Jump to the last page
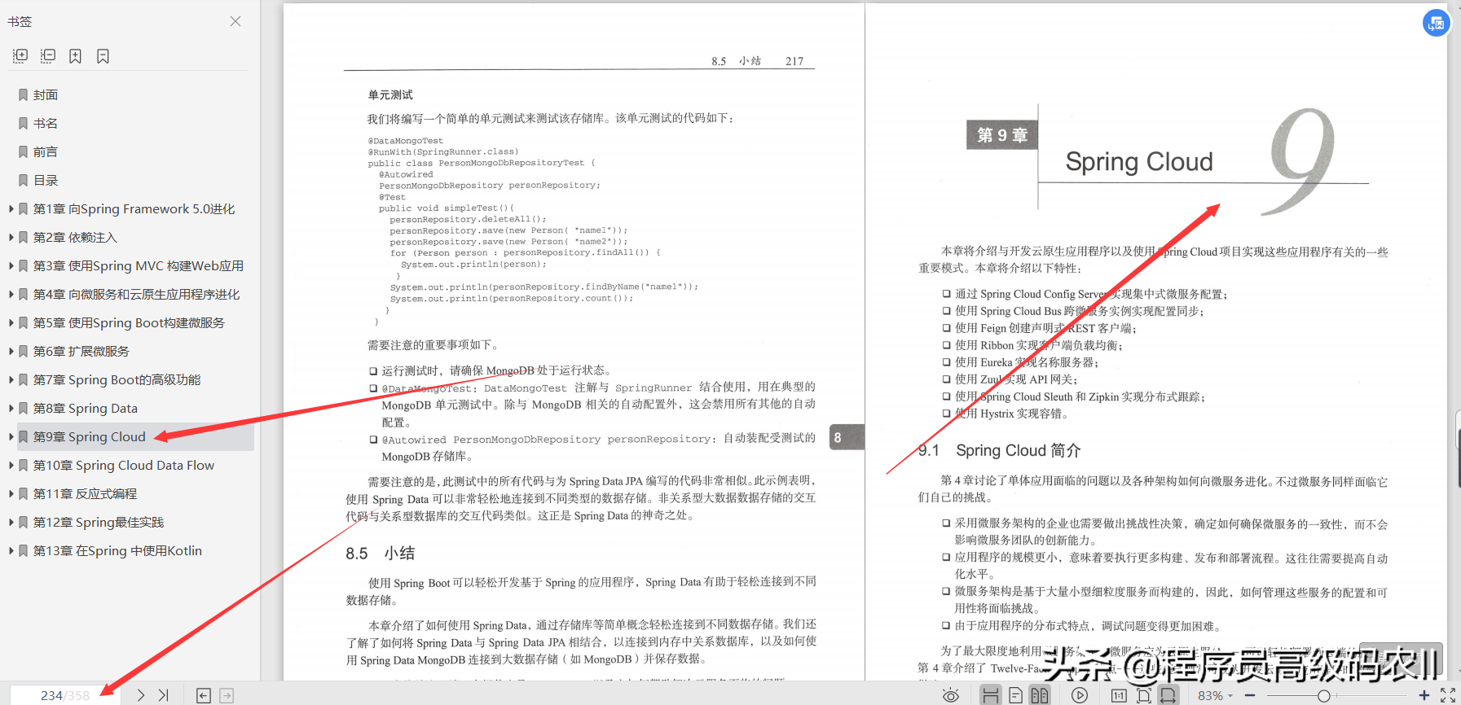 pyautogui.click(x=164, y=695)
